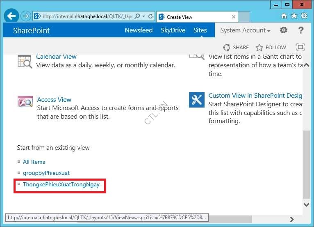This screenshot has width=314, height=227.
Task: Open the address bar search dropdown arrow
Action: click(x=143, y=16)
